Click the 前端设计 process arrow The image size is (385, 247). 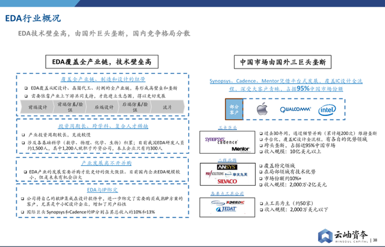click(x=37, y=107)
